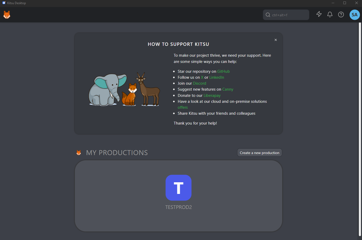Open the LinkedIn link
362x240 pixels.
click(217, 77)
